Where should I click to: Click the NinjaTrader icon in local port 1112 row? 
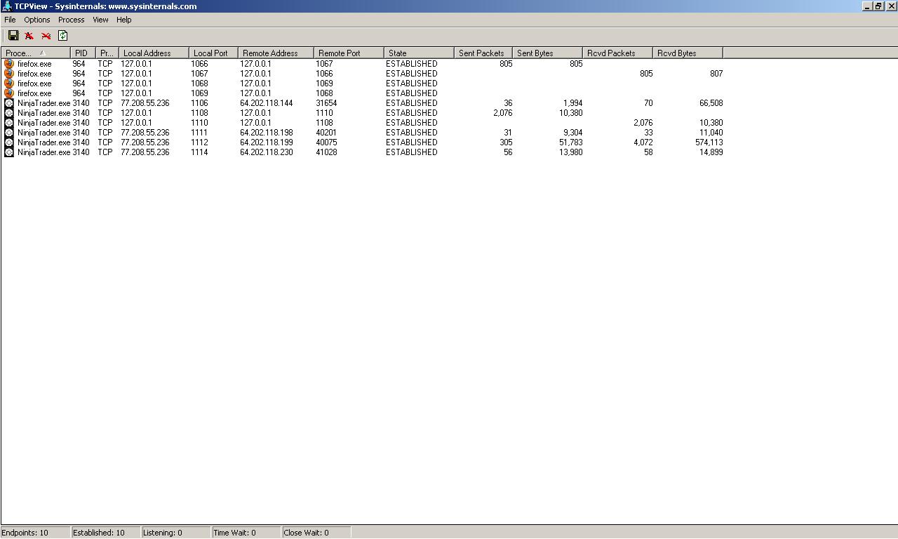(9, 142)
